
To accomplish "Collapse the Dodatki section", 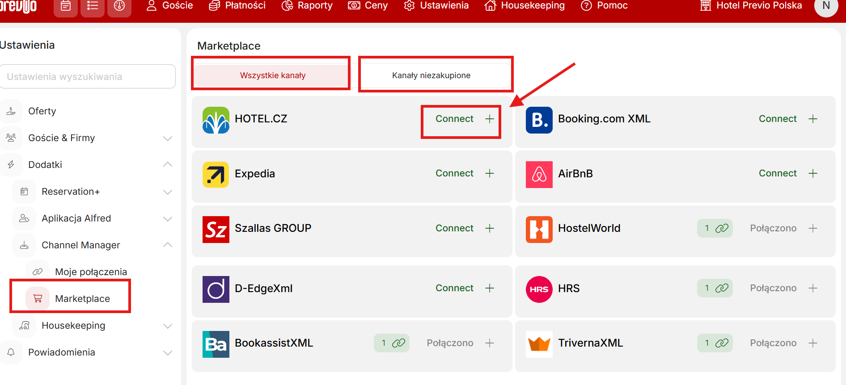I will click(168, 165).
